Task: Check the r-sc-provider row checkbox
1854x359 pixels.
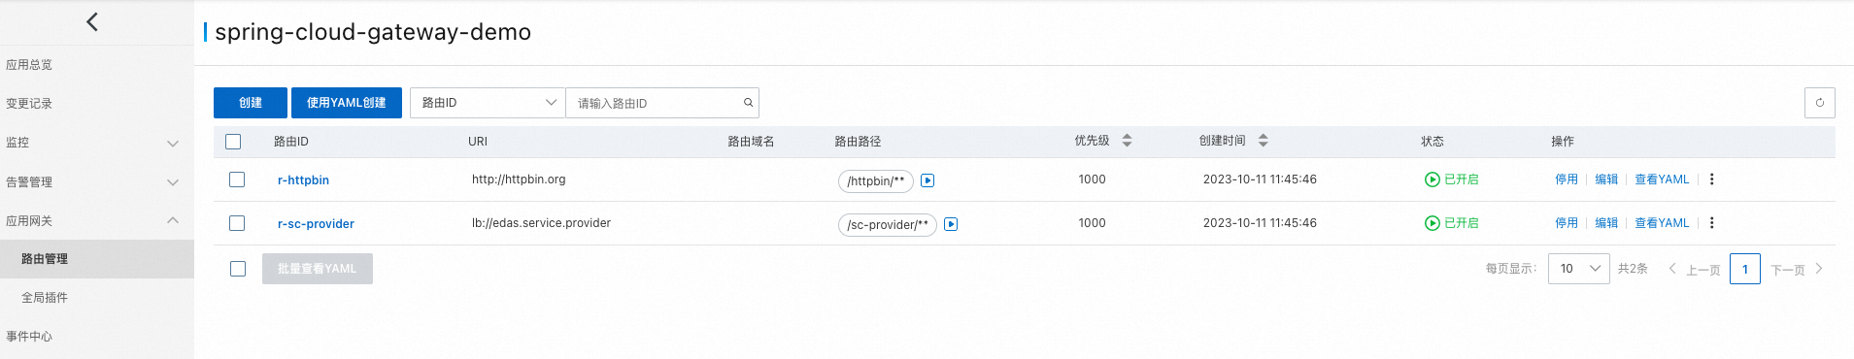Action: [237, 223]
